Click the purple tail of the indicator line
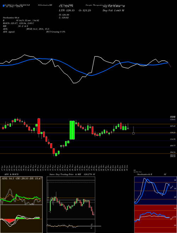Image resolution: width=177 pixels, height=233 pixels. (x=170, y=65)
